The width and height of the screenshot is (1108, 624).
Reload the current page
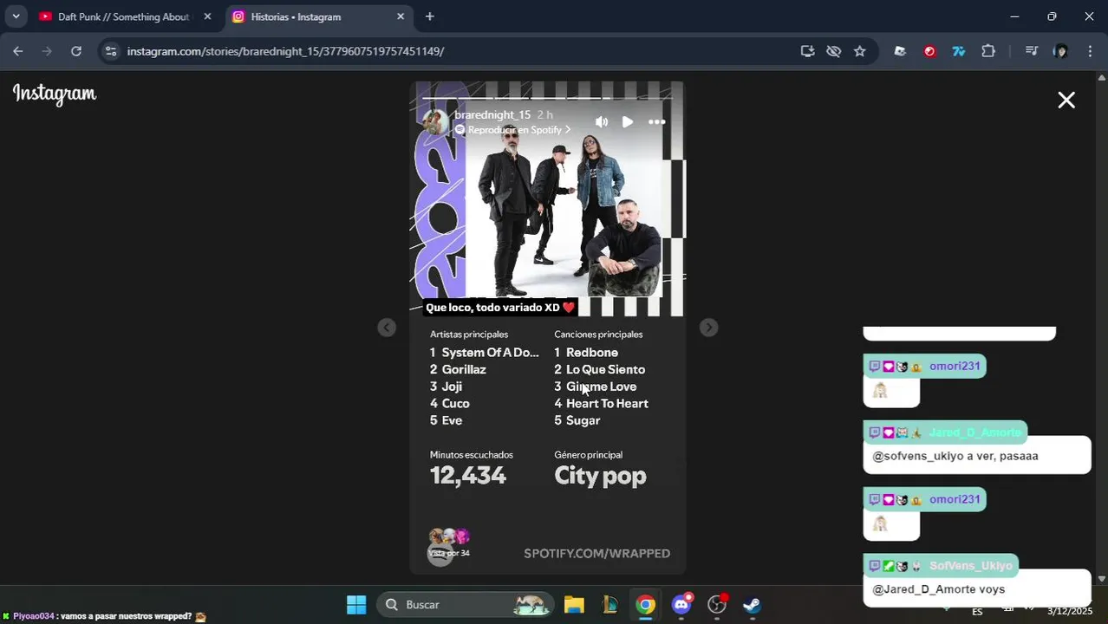76,51
